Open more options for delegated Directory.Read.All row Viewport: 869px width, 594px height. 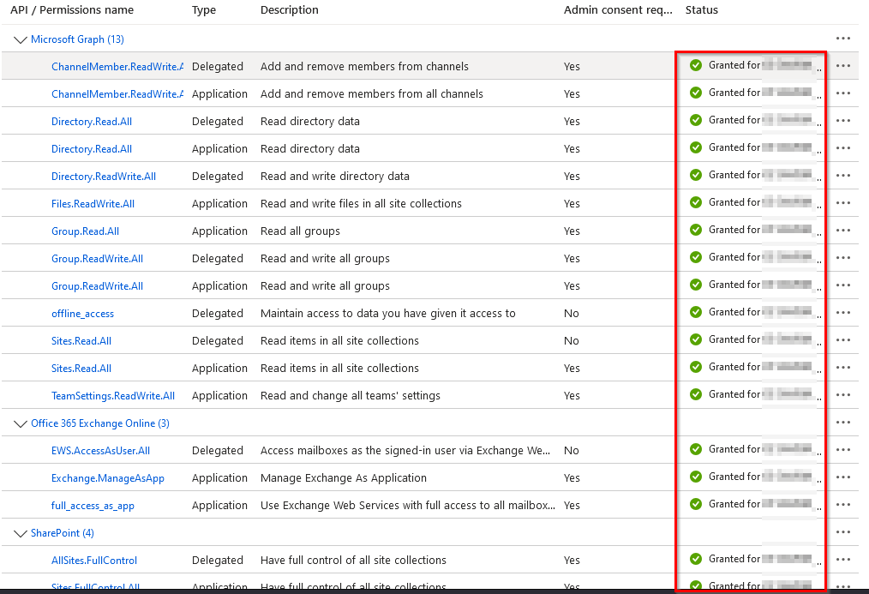[x=843, y=120]
